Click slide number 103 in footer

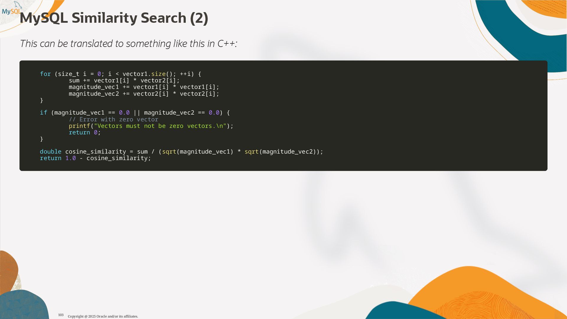pos(61,315)
